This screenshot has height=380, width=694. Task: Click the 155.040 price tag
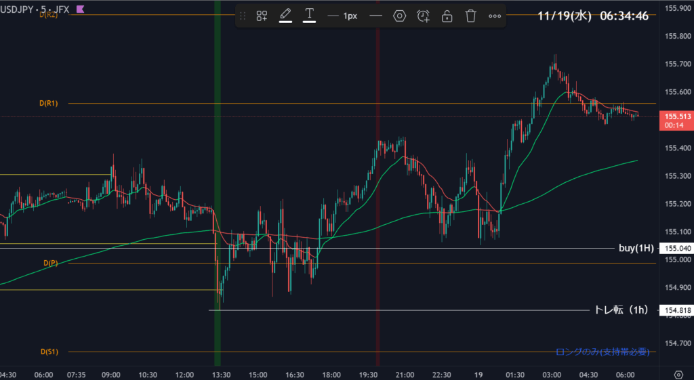[678, 249]
